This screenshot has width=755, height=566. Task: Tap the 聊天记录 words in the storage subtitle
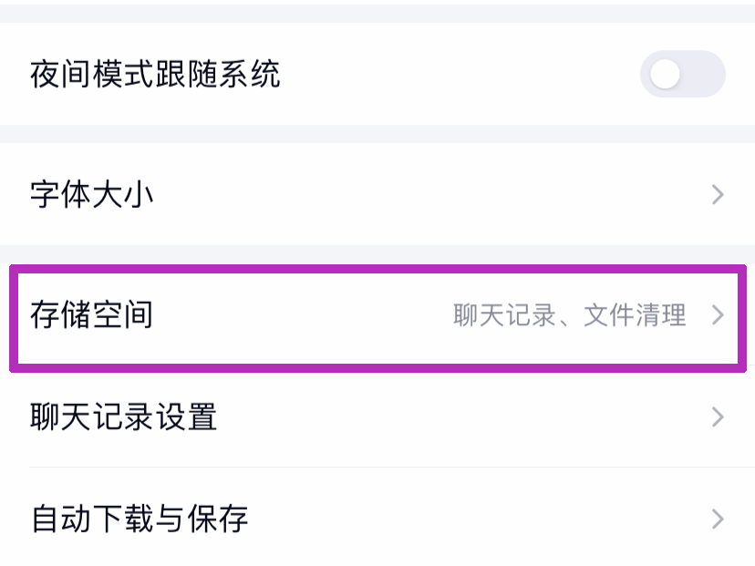[504, 316]
